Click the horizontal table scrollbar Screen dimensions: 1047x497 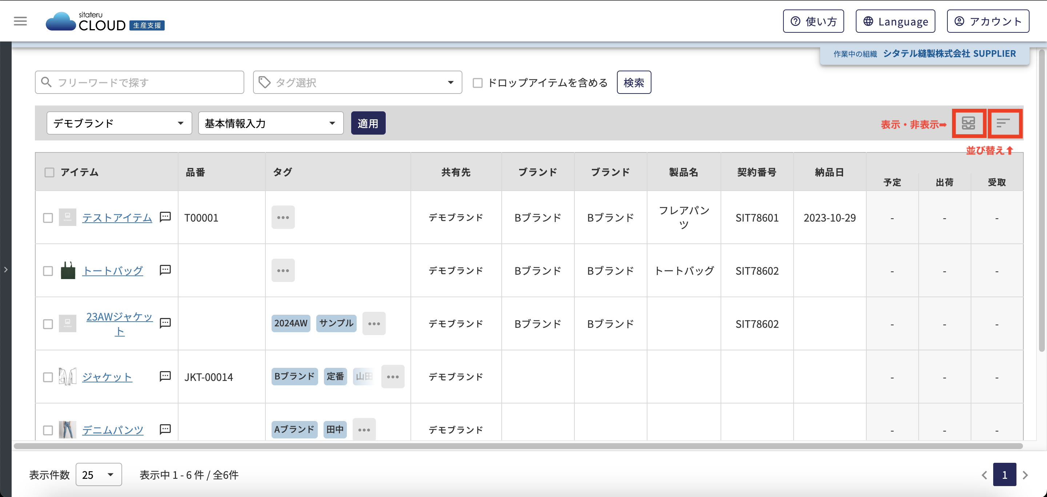(518, 446)
